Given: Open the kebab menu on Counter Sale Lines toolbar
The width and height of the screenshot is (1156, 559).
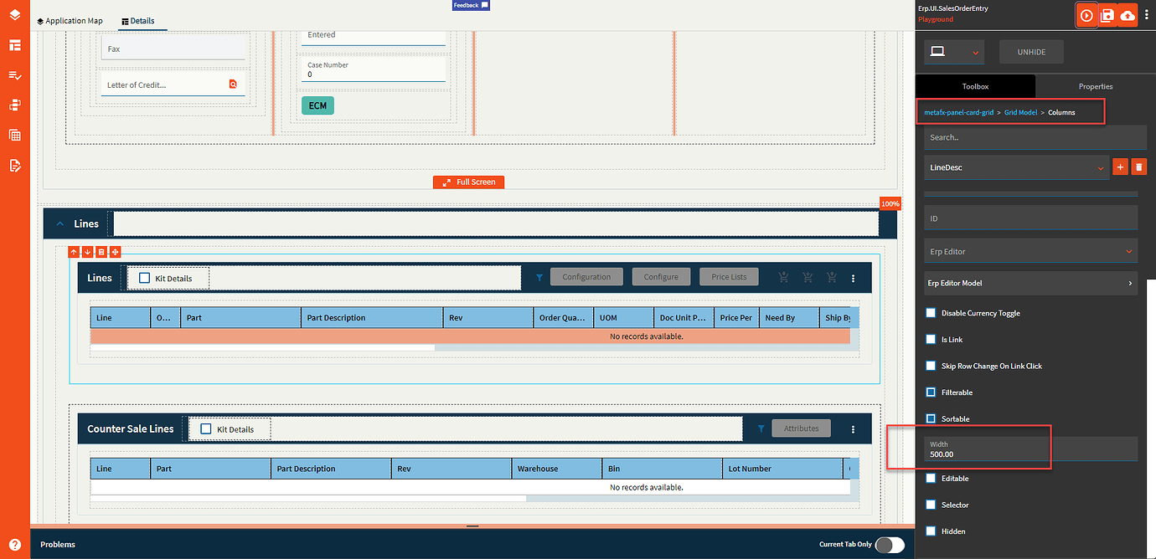Looking at the screenshot, I should click(853, 428).
